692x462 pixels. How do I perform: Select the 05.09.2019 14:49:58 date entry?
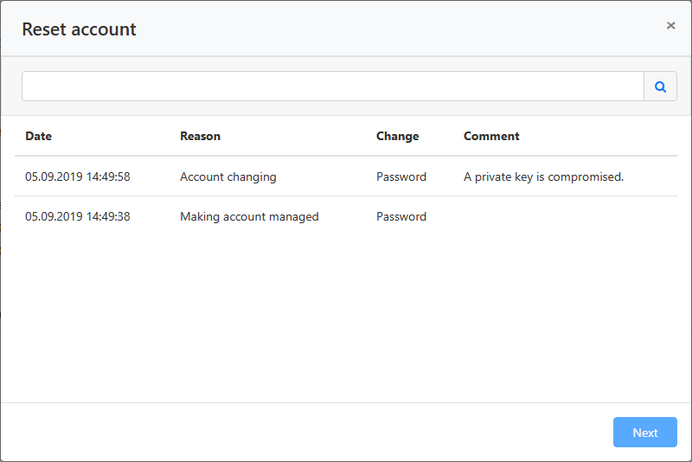click(78, 176)
